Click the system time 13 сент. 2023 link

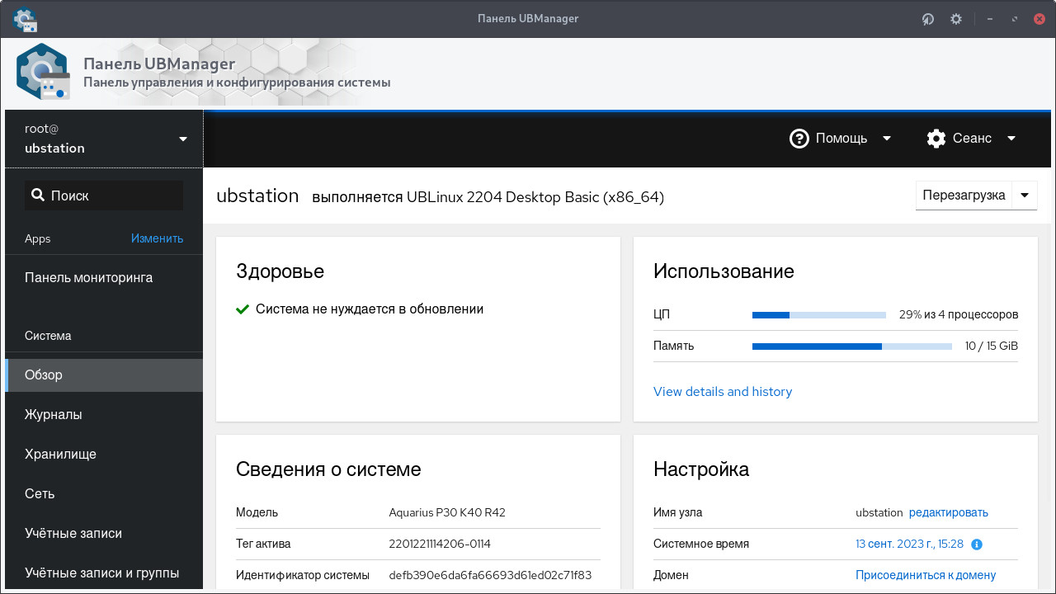coord(910,544)
